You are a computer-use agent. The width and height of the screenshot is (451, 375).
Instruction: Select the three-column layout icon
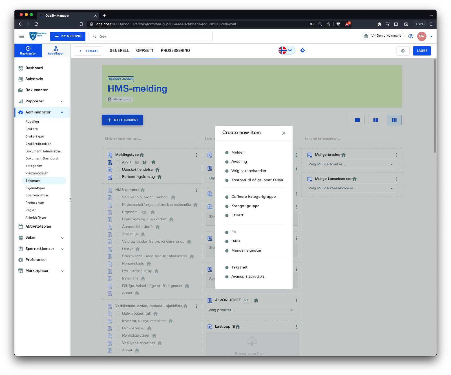pos(394,120)
